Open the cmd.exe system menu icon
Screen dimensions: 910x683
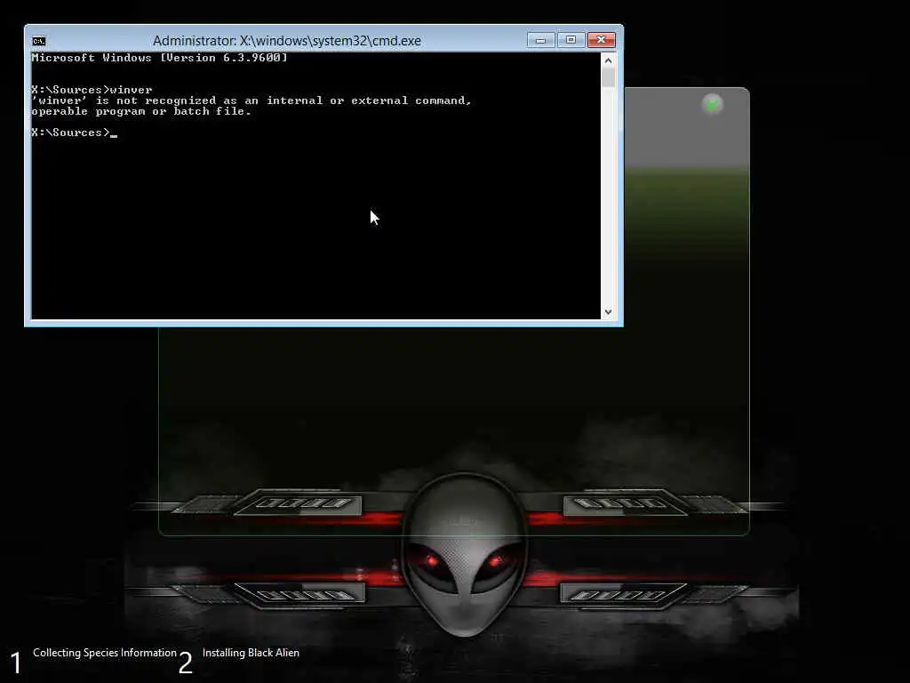point(39,41)
